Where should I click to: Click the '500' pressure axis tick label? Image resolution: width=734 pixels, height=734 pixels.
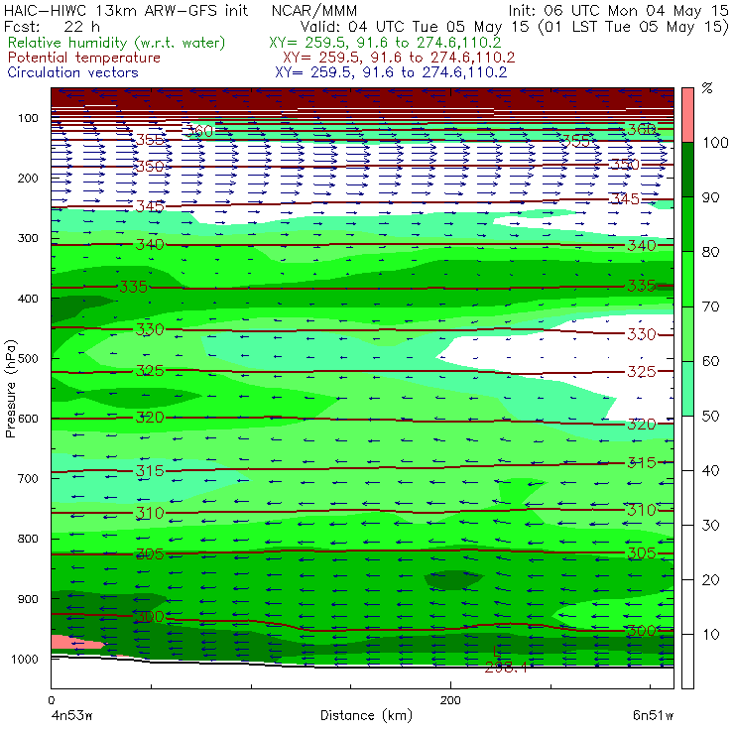pyautogui.click(x=28, y=358)
